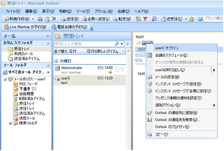The image size is (224, 151).
Task: Open すべてのメール アイテム dropdown
Action: 48,72
